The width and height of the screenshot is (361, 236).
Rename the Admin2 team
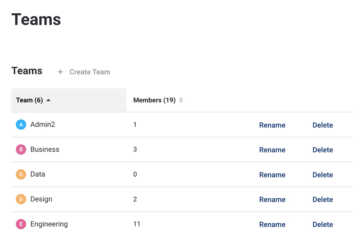click(x=272, y=125)
